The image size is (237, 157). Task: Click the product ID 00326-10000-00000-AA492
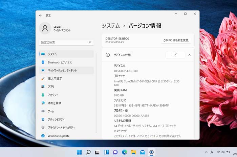tap(131, 116)
